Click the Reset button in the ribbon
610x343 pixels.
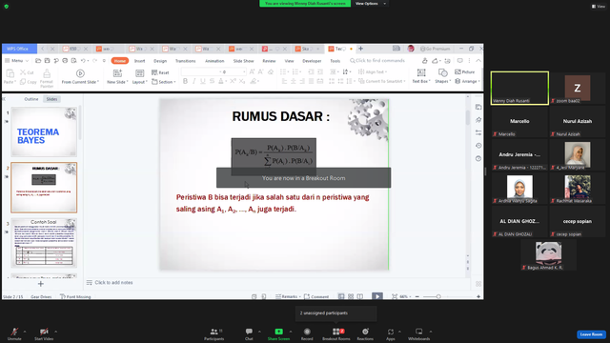(x=160, y=72)
